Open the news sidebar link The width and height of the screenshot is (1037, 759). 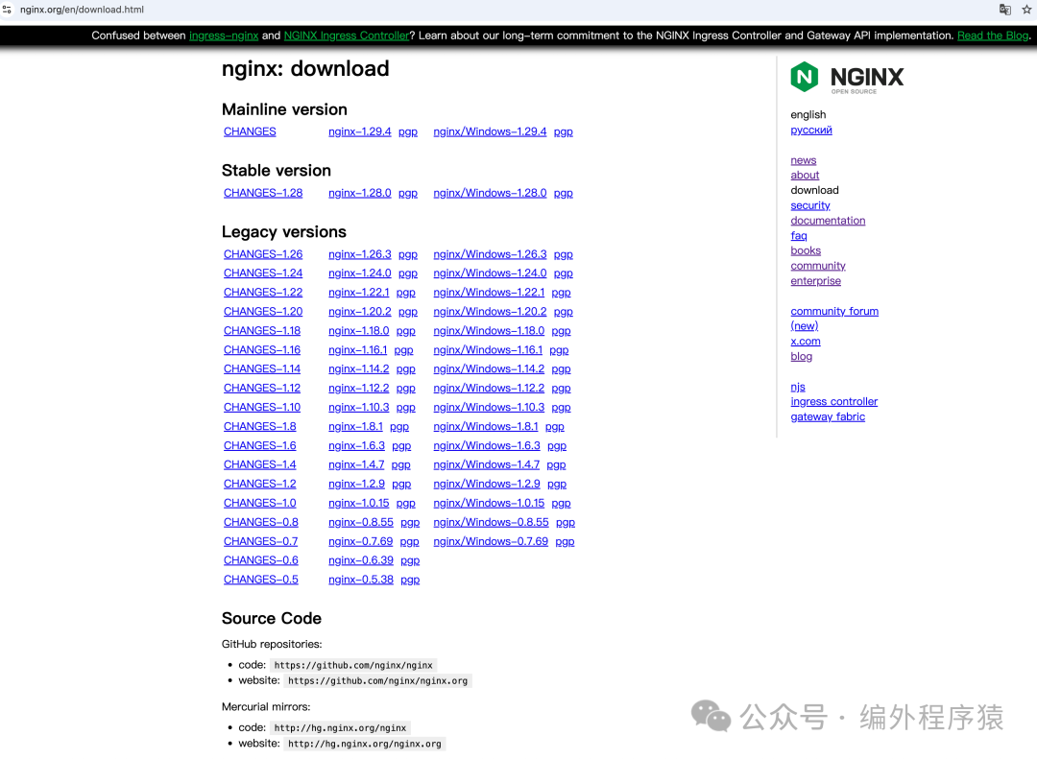[804, 161]
